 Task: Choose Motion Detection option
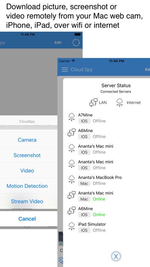point(27,186)
